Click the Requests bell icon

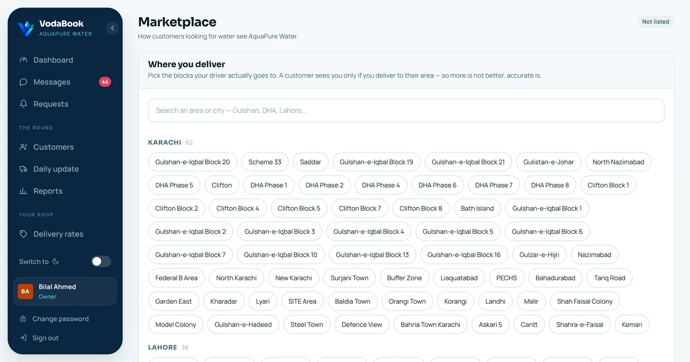pos(23,104)
